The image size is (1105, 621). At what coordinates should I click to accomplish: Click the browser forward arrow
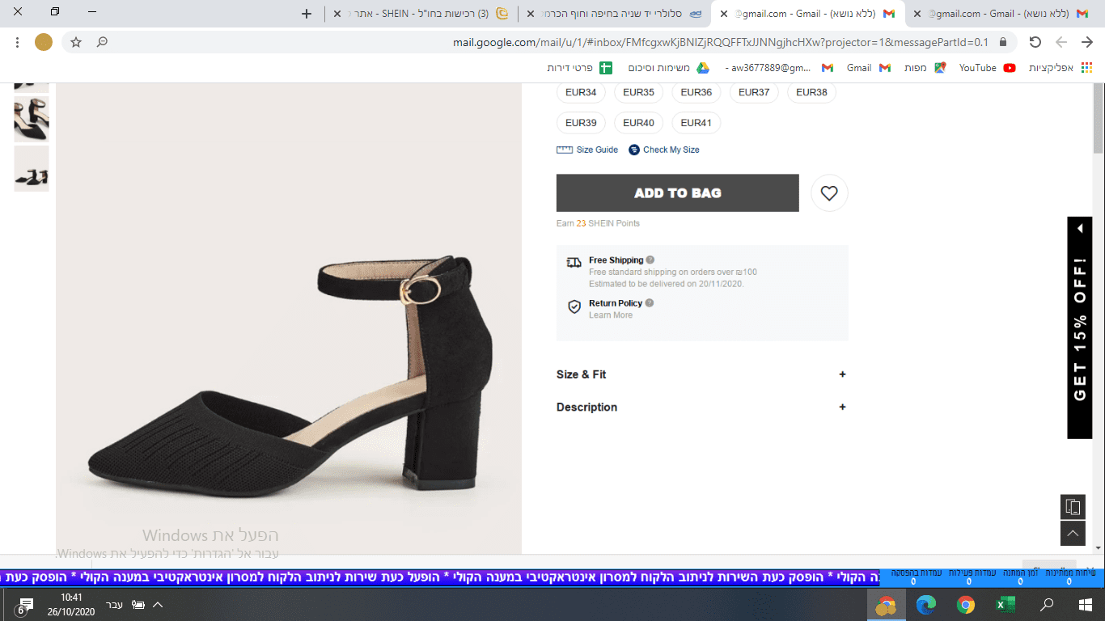[1061, 42]
